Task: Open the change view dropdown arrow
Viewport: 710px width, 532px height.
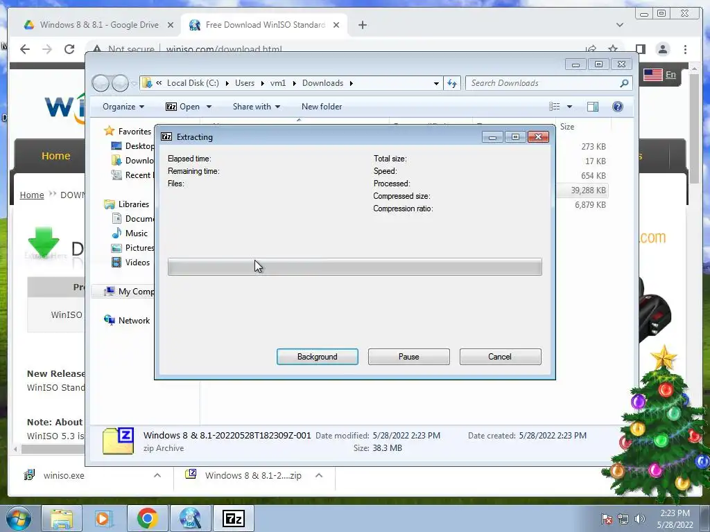Action: click(x=570, y=107)
